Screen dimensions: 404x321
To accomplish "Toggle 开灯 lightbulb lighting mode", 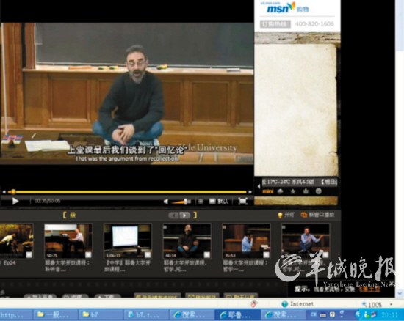I will (x=286, y=215).
